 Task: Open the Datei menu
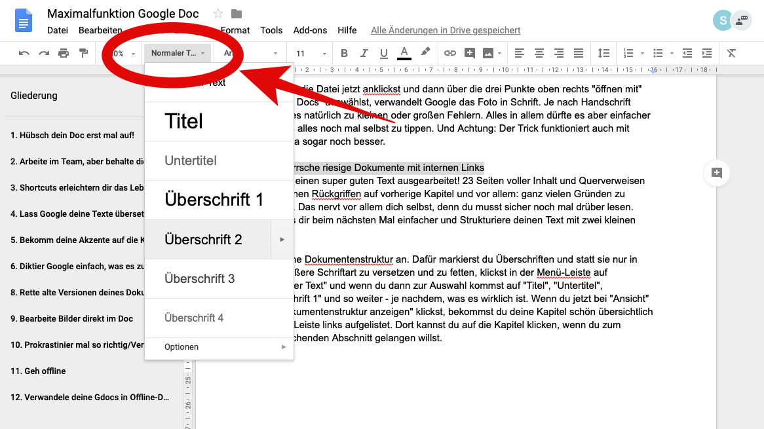click(58, 30)
